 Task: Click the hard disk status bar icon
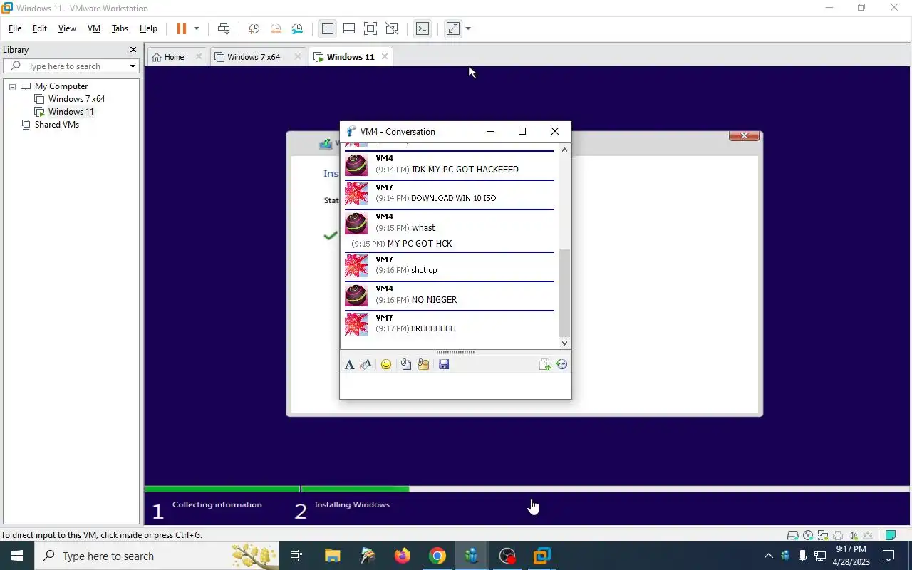coord(793,535)
